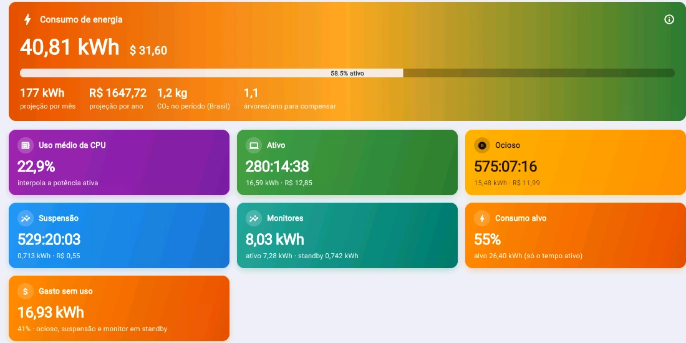Click the 55% target consumption value
This screenshot has width=686, height=343.
(488, 239)
